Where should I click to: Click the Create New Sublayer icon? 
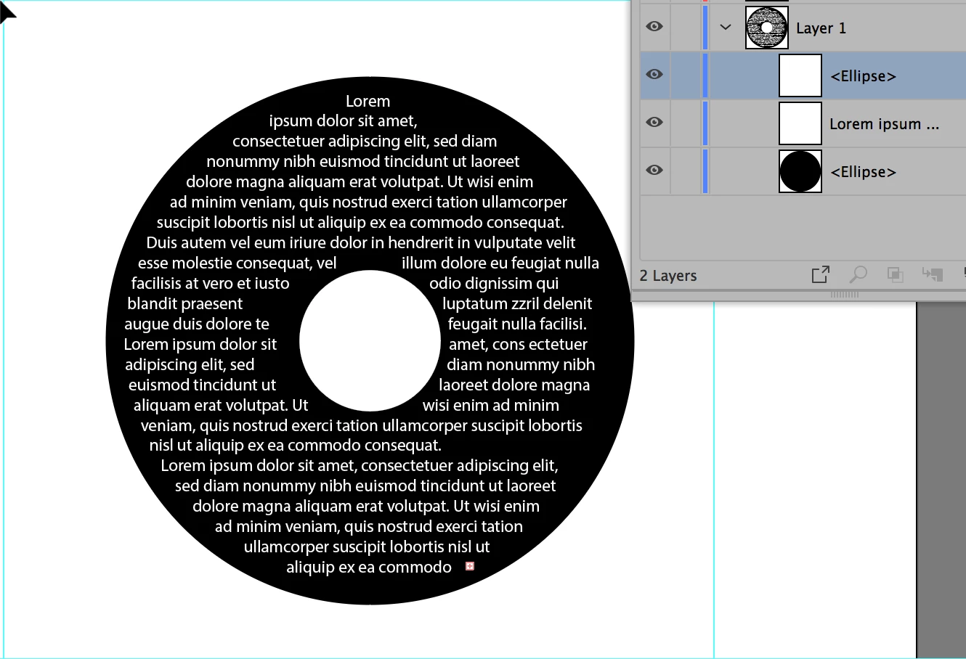(x=932, y=274)
